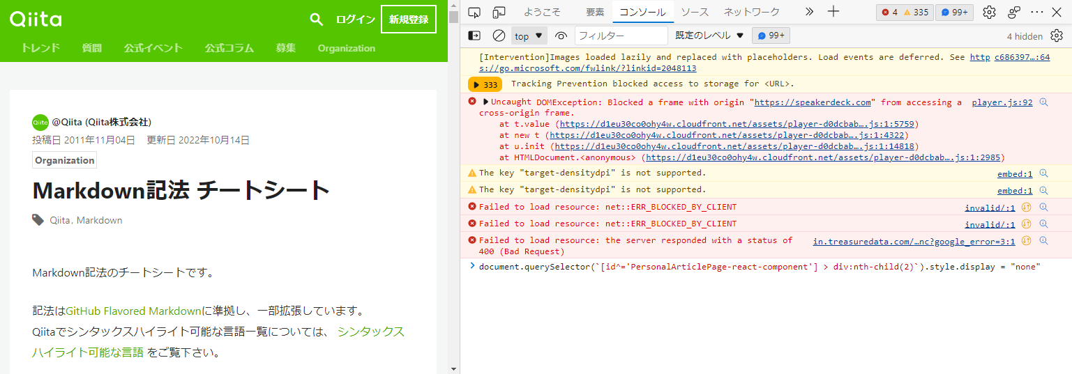The image size is (1072, 374).
Task: Open the ネットワーク tab
Action: [x=751, y=12]
